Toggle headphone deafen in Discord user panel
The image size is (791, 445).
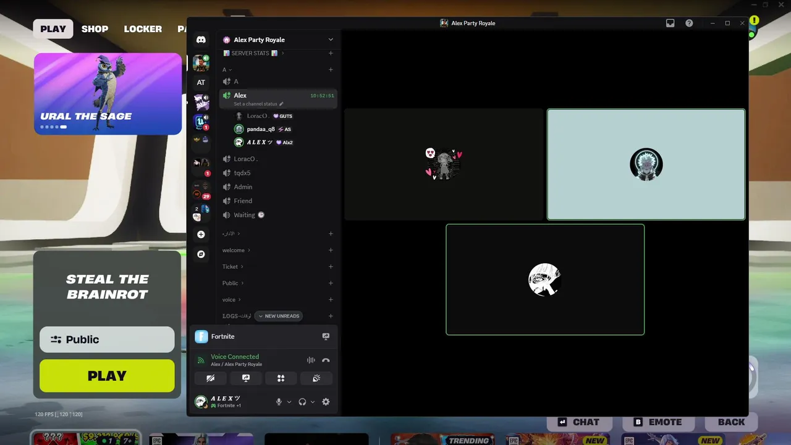302,402
